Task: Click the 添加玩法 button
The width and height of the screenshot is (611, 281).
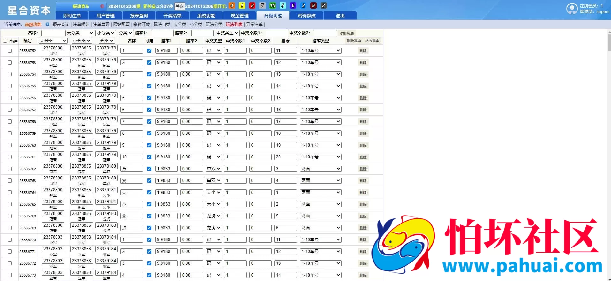Action: tap(346, 33)
